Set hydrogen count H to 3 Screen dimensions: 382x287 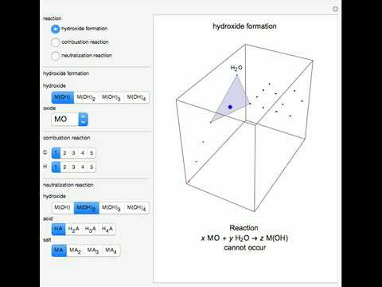pos(74,167)
